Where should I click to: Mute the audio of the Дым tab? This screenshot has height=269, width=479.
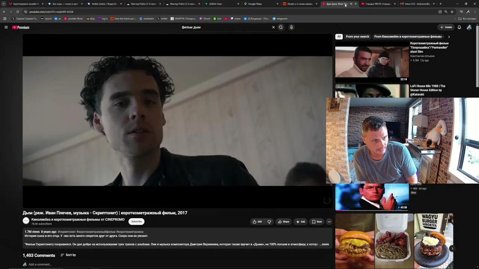pyautogui.click(x=351, y=4)
